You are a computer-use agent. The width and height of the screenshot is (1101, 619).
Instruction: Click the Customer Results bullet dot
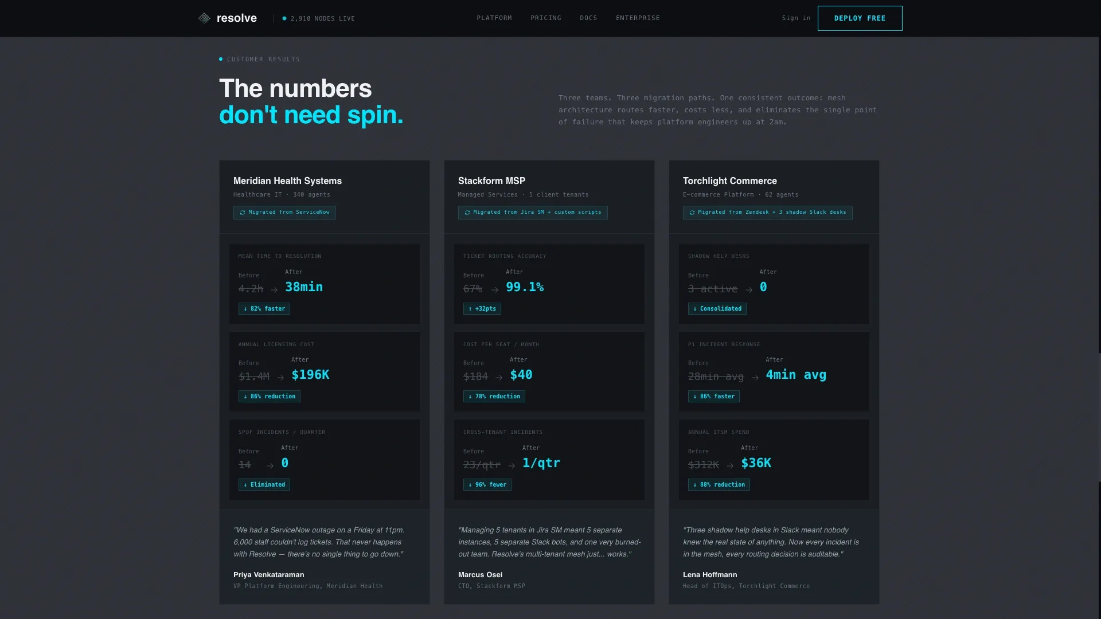coord(221,59)
